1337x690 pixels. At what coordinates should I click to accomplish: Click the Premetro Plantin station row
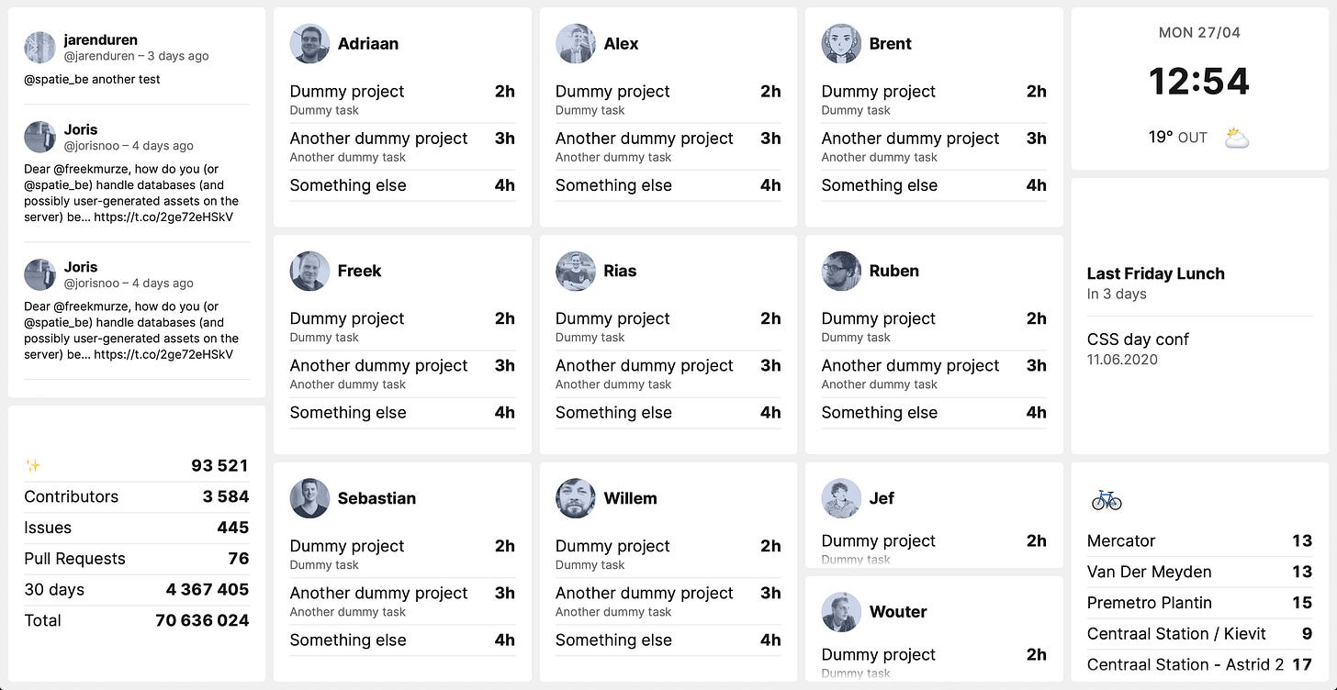1199,603
